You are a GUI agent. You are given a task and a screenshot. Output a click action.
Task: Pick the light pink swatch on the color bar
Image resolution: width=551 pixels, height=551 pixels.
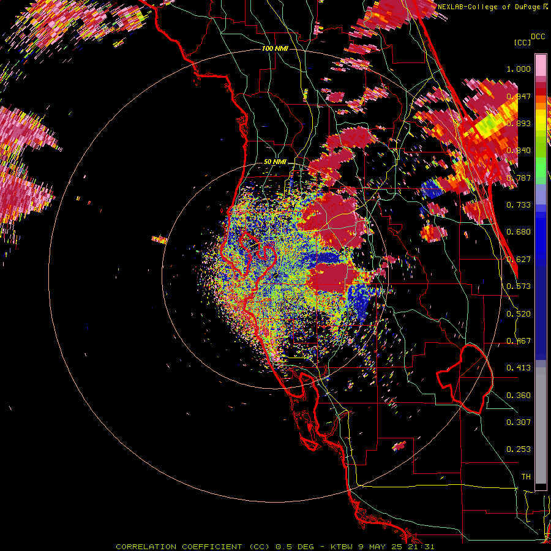541,66
